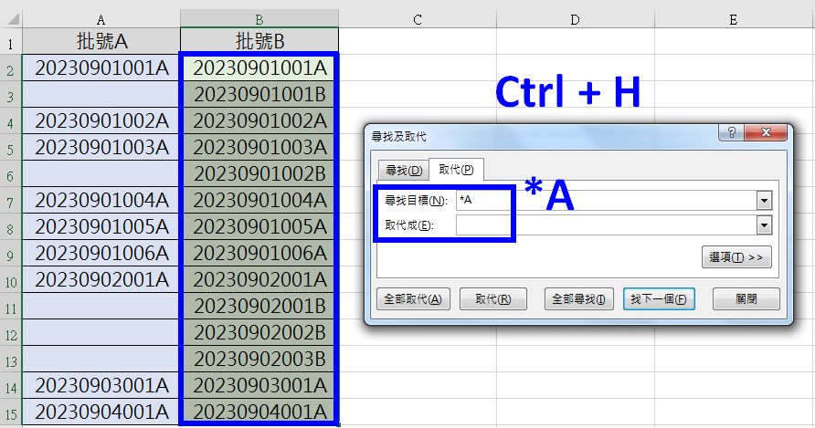Select column A header
This screenshot has width=815, height=428.
[x=101, y=19]
